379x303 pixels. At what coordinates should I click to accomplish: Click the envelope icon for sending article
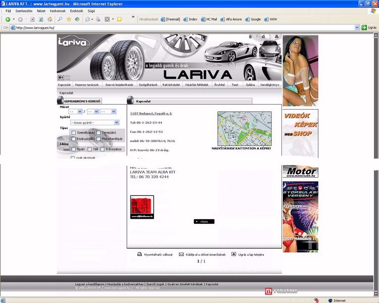pyautogui.click(x=181, y=254)
